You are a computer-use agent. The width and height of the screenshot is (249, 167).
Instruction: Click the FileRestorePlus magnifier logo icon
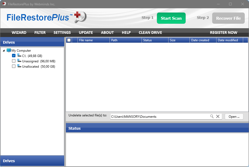[80, 17]
